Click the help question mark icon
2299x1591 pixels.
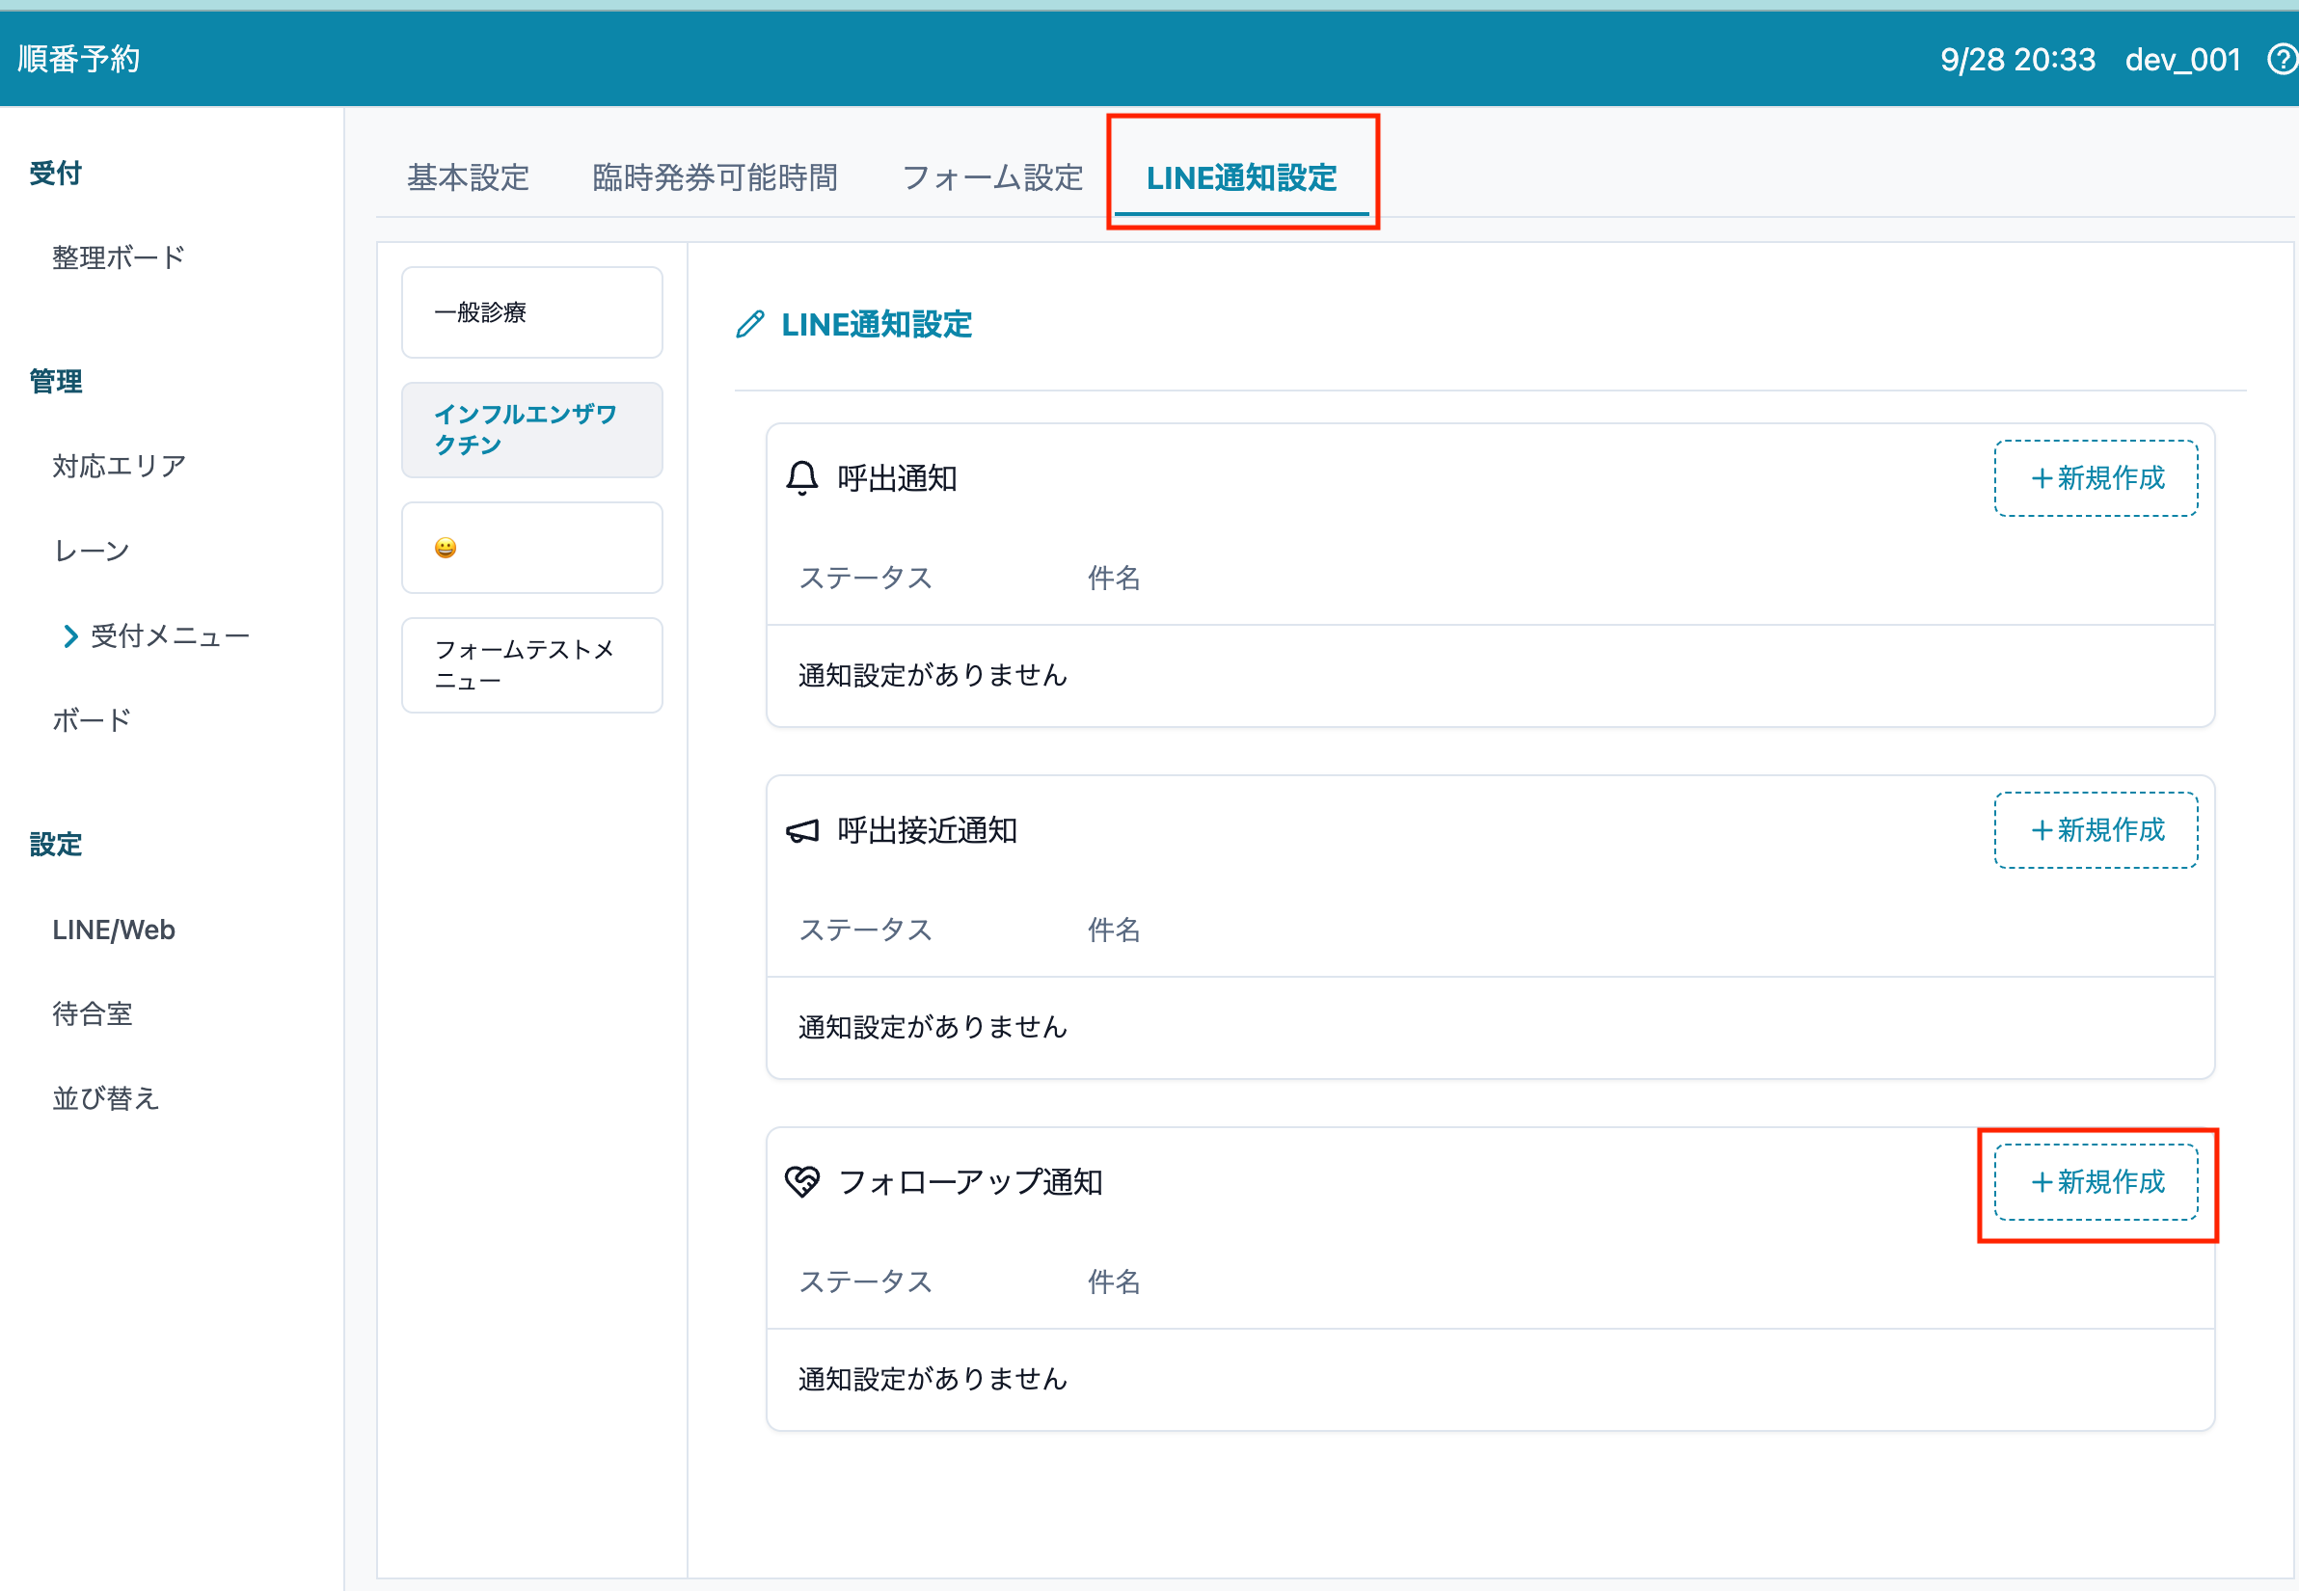coord(2280,60)
